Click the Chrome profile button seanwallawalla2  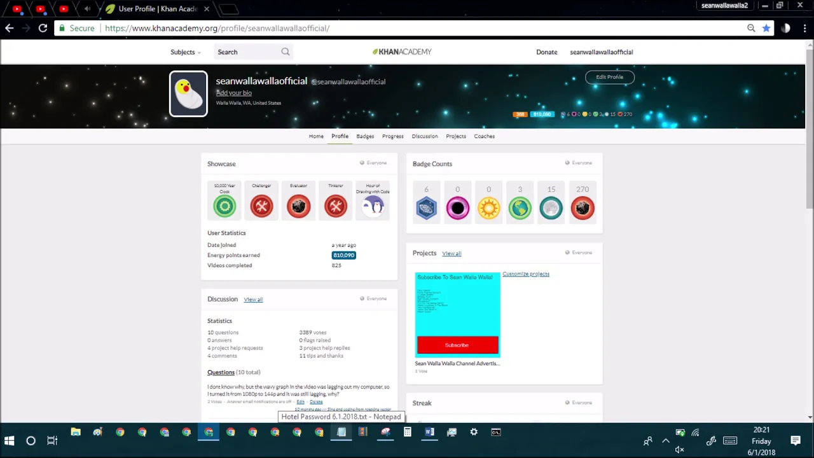click(x=724, y=6)
